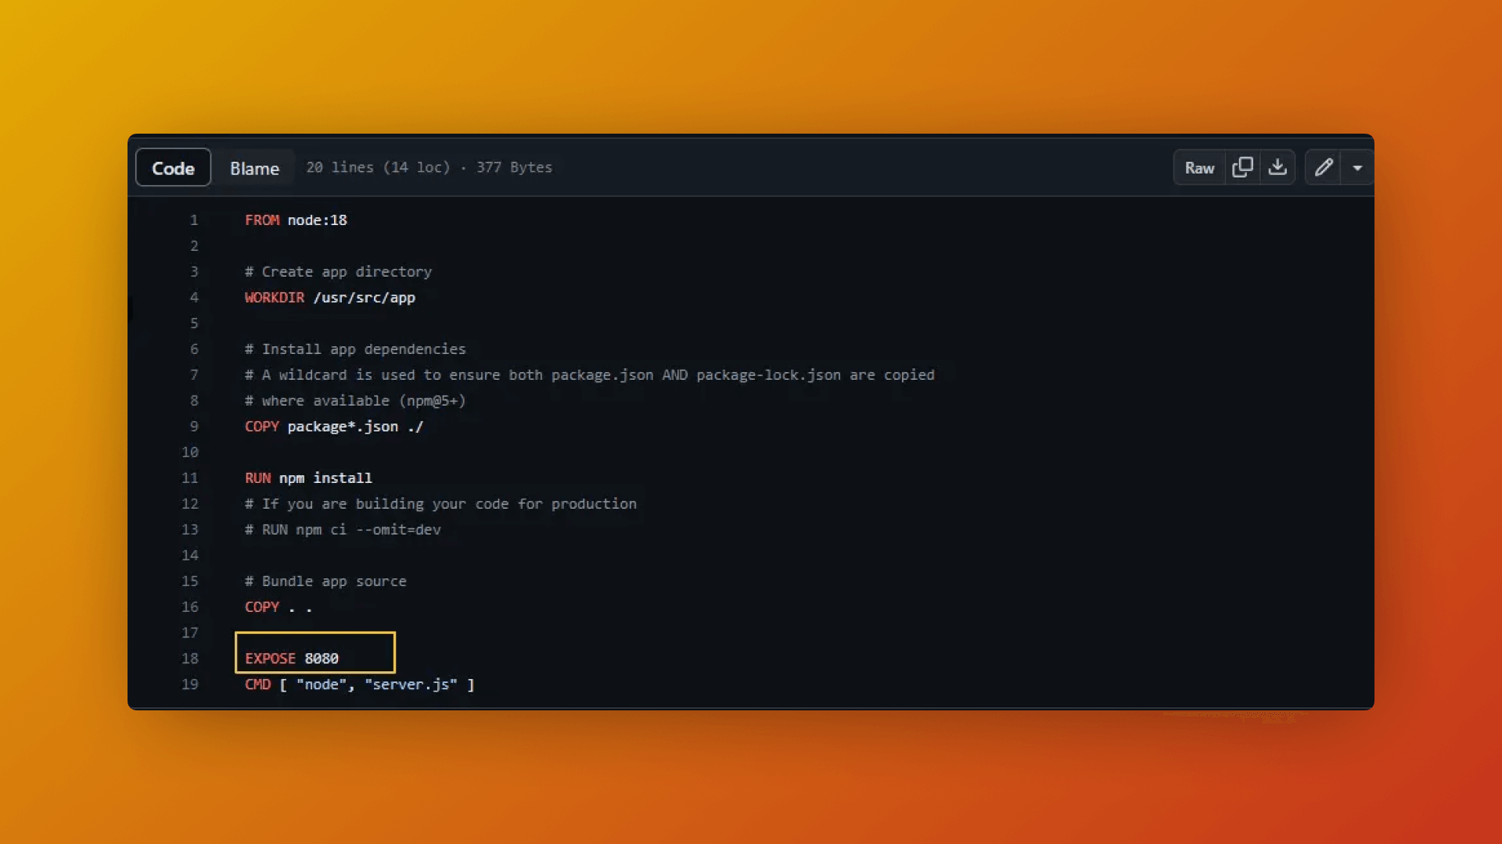Select line number 9
Screen dimensions: 1502x844
(194, 427)
